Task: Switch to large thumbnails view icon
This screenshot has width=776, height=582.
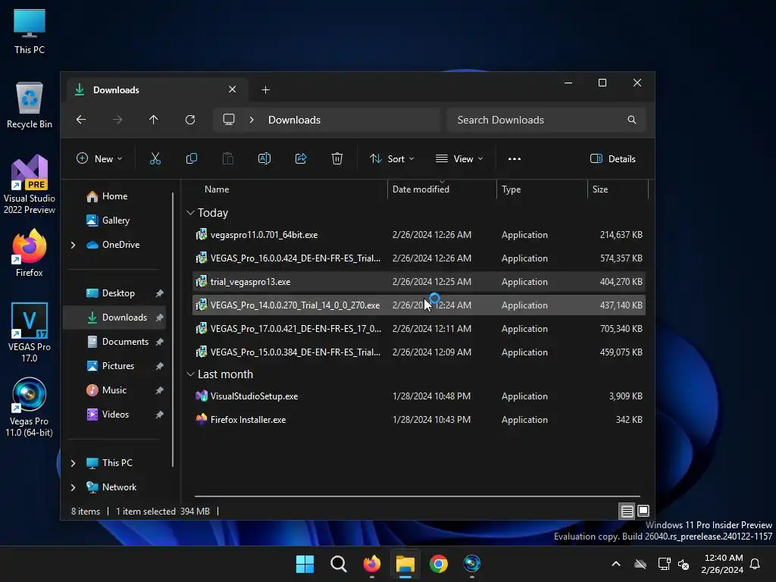Action: [643, 511]
